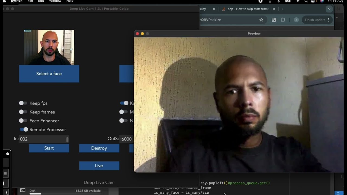Enable the Face Enhancer switch
This screenshot has width=347, height=195.
click(23, 121)
